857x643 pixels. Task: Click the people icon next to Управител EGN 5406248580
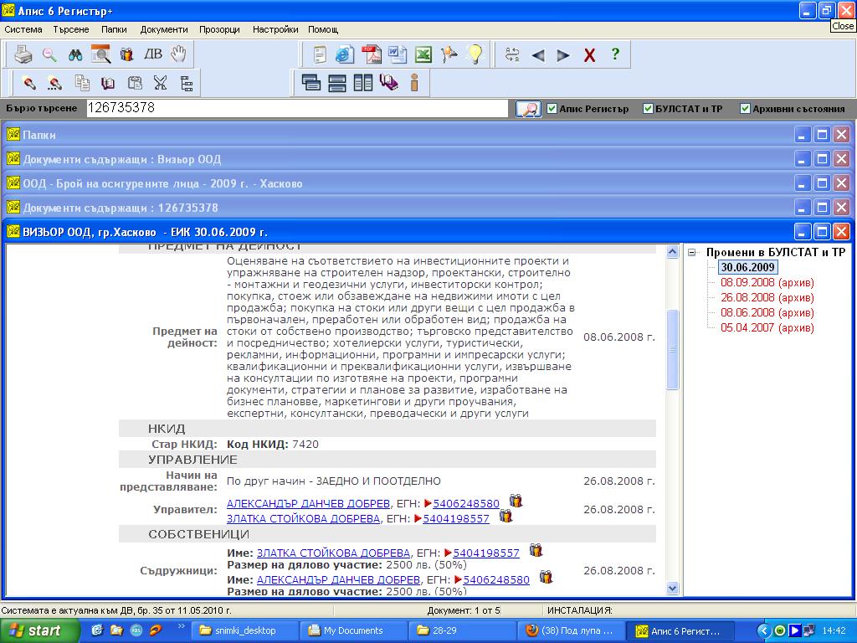(516, 501)
